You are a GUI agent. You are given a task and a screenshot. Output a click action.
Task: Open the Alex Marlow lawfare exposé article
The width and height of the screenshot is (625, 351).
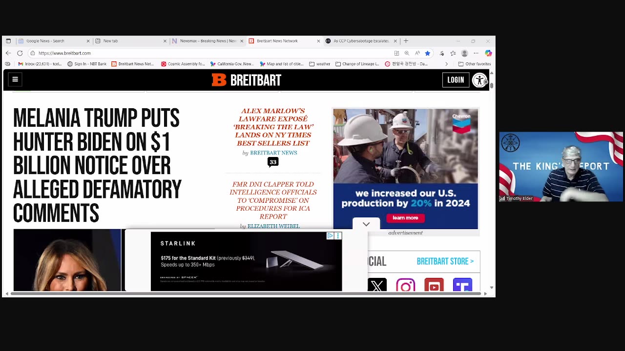coord(273,127)
